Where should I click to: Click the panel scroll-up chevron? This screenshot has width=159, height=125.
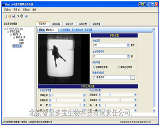click(x=154, y=29)
